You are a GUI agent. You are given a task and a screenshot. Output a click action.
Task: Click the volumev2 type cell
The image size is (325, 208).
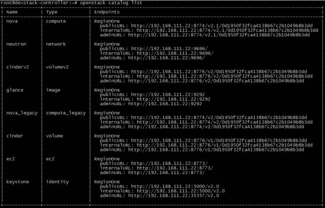coord(57,67)
